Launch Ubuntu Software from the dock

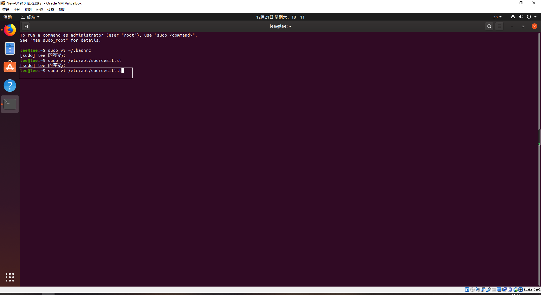coord(10,67)
